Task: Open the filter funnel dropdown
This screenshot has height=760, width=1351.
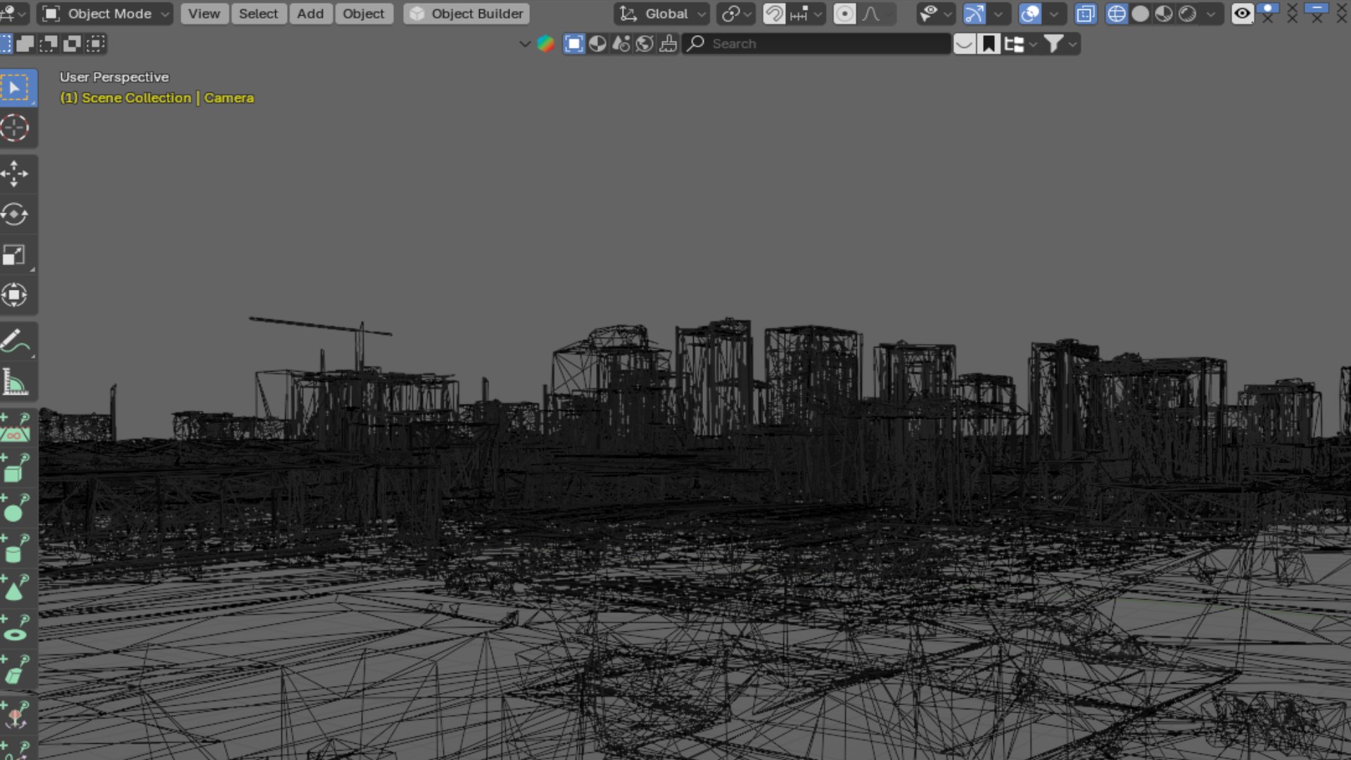Action: point(1061,44)
